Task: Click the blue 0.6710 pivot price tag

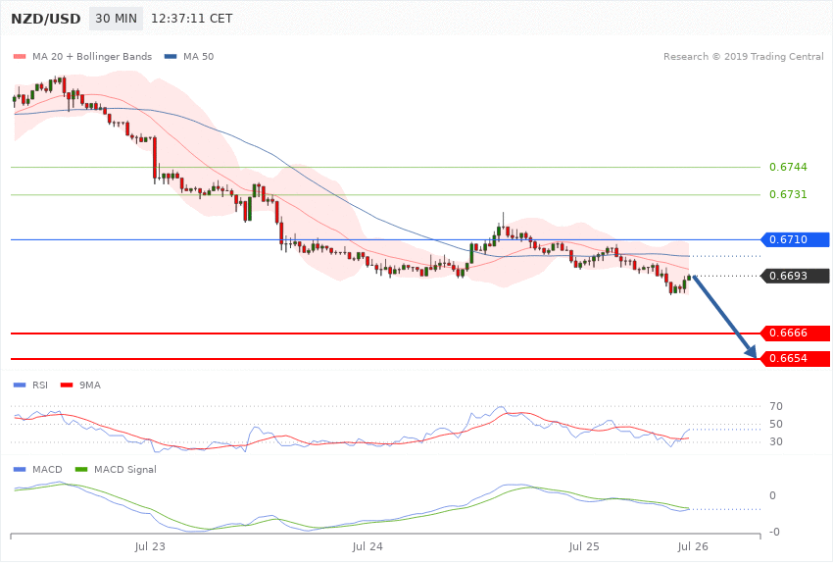Action: pos(796,239)
